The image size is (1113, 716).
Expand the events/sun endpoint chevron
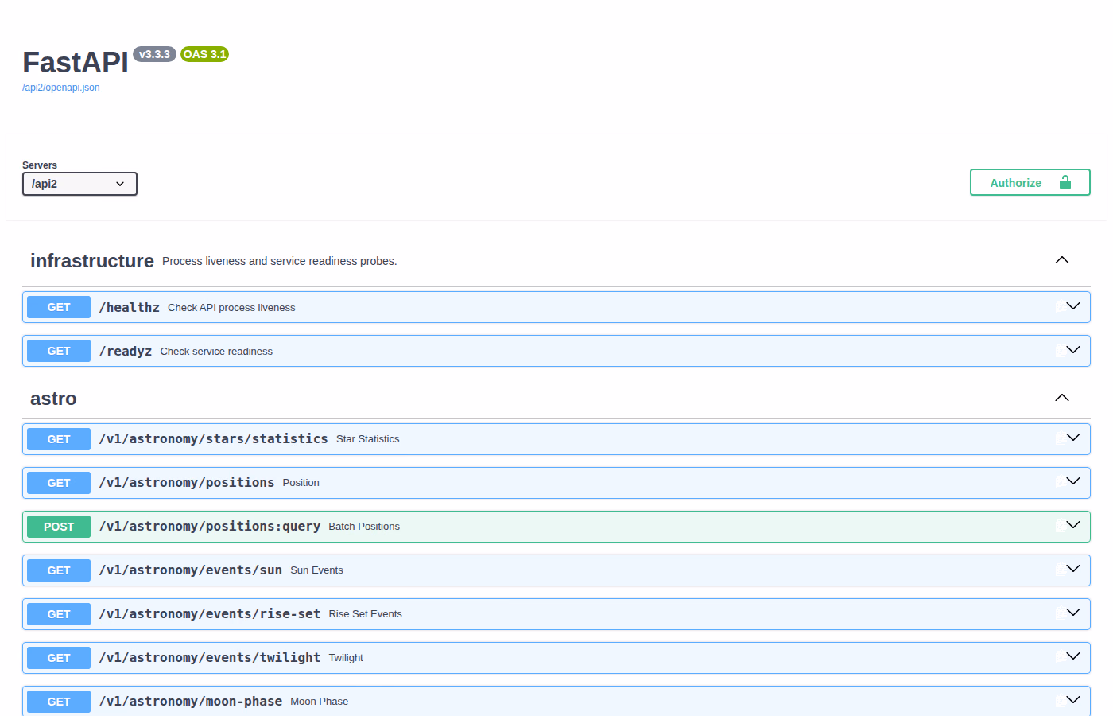[1073, 569]
